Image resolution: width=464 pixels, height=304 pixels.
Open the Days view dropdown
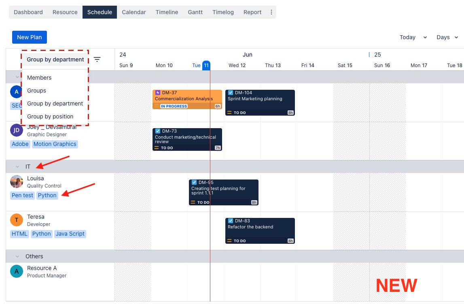(x=447, y=37)
